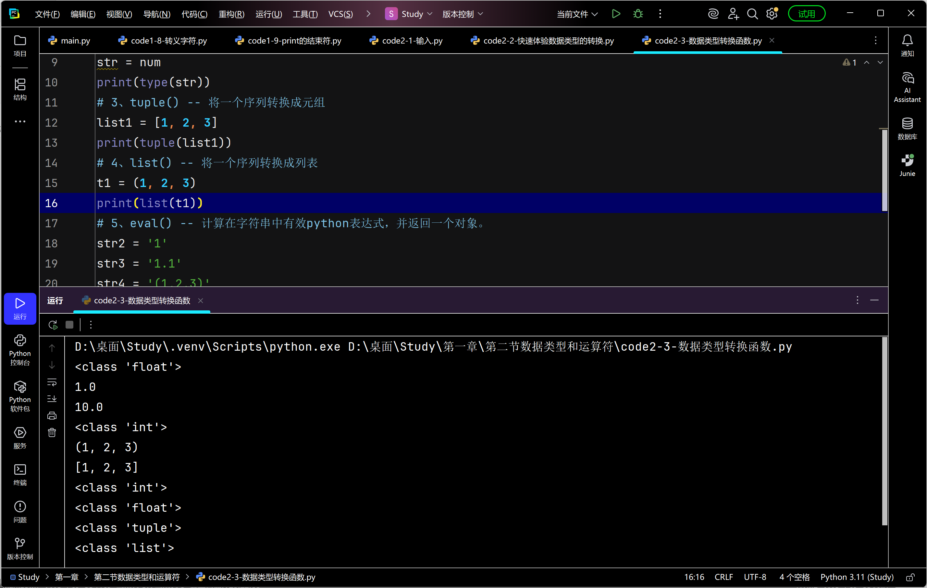The image size is (927, 588).
Task: Click the Debug bug icon
Action: [x=638, y=14]
